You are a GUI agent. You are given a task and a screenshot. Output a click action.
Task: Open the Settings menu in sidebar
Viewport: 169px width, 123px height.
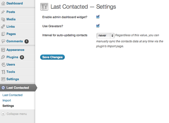[x=13, y=79]
